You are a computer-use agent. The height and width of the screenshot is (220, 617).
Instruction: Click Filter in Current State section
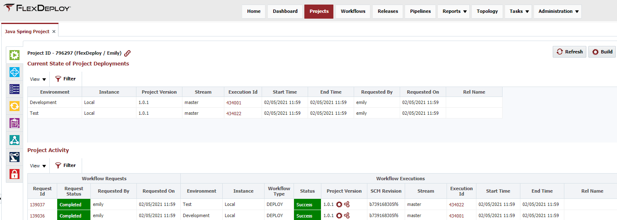click(66, 79)
